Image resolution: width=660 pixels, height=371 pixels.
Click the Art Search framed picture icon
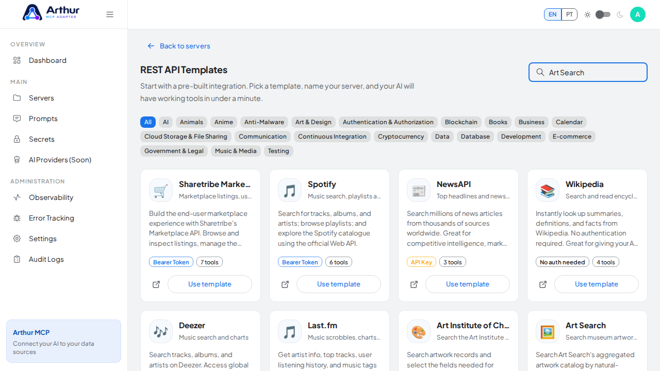548,331
